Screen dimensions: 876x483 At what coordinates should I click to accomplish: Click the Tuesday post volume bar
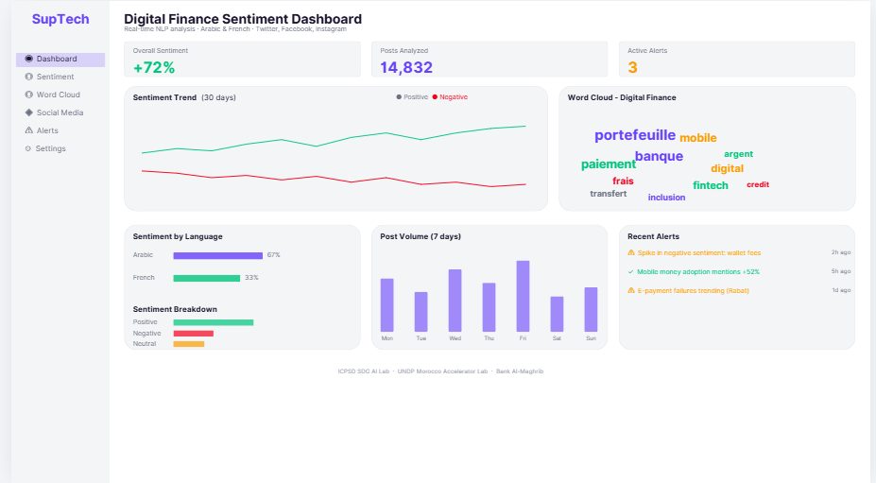tap(421, 312)
